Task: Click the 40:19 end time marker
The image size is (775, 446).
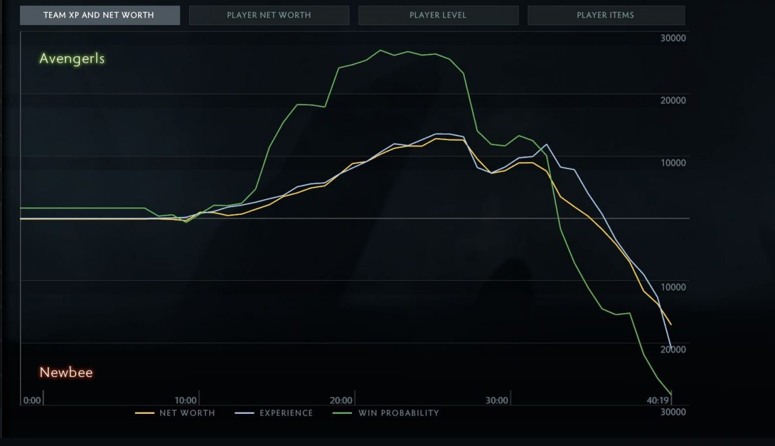Action: point(657,400)
